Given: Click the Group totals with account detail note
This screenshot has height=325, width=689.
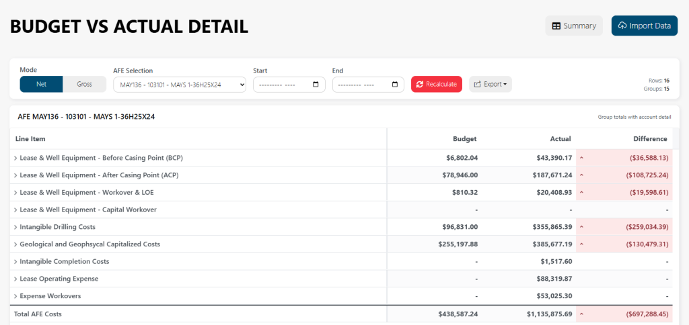Looking at the screenshot, I should [x=634, y=117].
